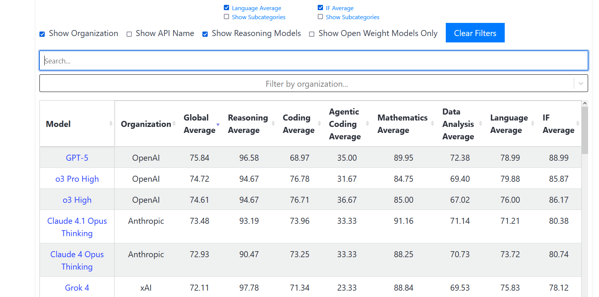Screen dimensions: 599x297
Task: Click GPT-5 global average 75.84
Action: tap(199, 158)
